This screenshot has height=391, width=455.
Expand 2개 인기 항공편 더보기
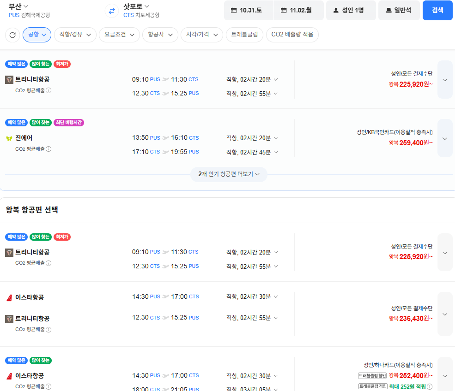(x=229, y=174)
